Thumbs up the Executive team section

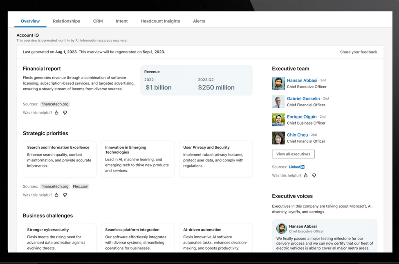[x=306, y=176]
